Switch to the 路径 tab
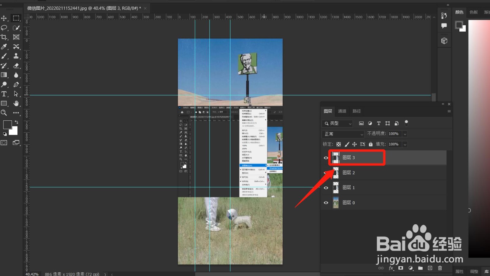The image size is (490, 276). pyautogui.click(x=357, y=111)
